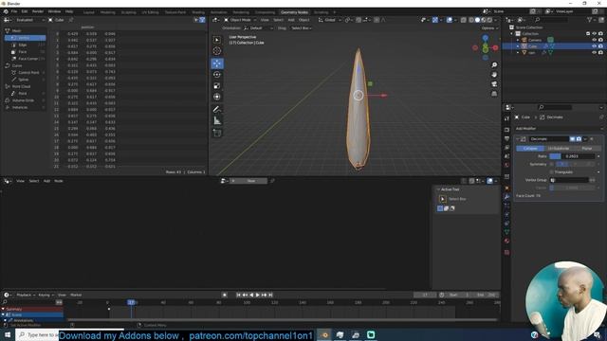This screenshot has width=607, height=341.
Task: Open the File menu
Action: pyautogui.click(x=14, y=11)
